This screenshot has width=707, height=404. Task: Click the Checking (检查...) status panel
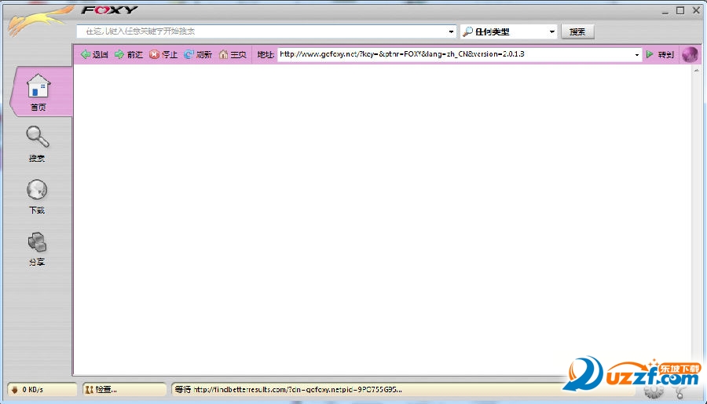(x=124, y=390)
